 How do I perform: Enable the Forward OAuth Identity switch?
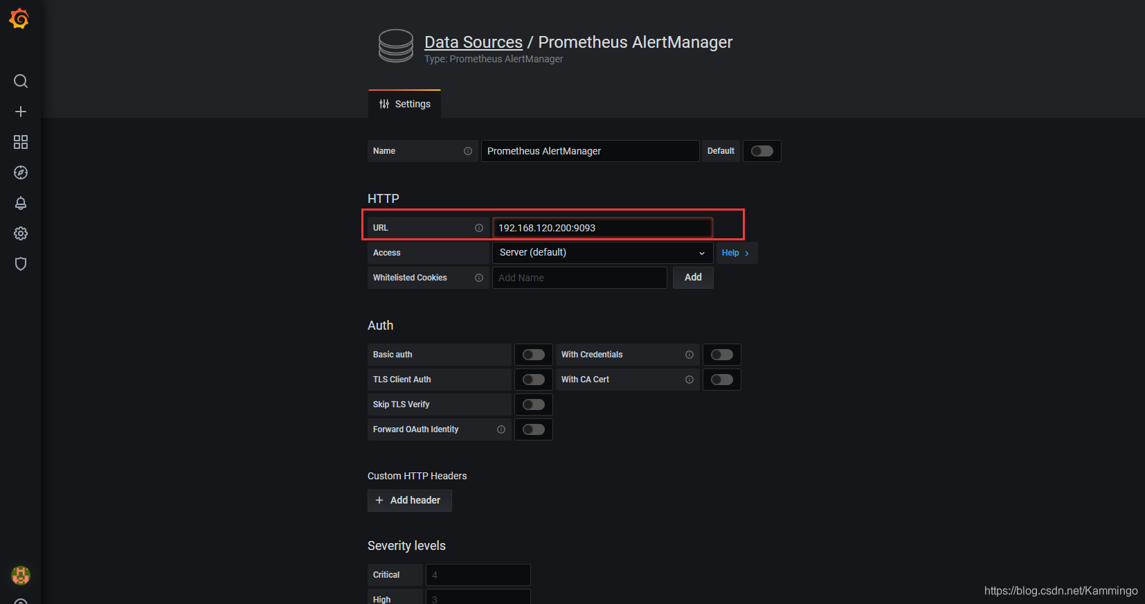click(534, 429)
